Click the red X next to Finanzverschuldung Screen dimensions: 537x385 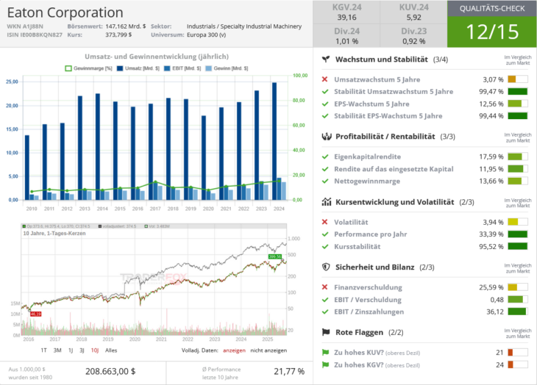[324, 287]
